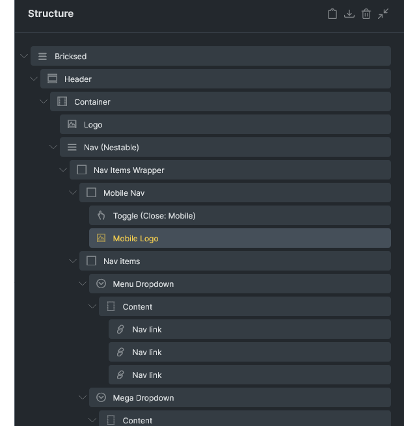Click the Menu Dropdown circle-chevron icon
404x426 pixels.
[x=101, y=284]
